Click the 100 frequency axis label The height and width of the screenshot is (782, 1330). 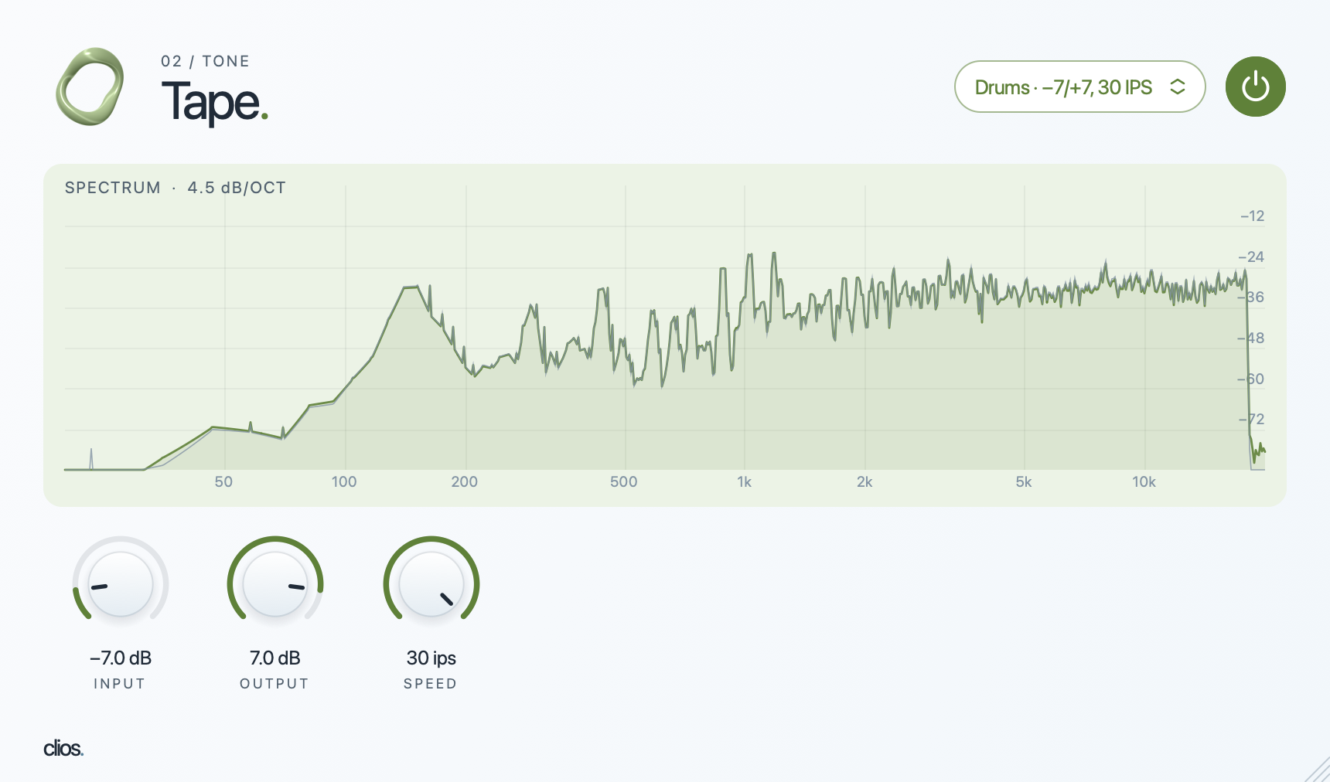click(x=344, y=482)
